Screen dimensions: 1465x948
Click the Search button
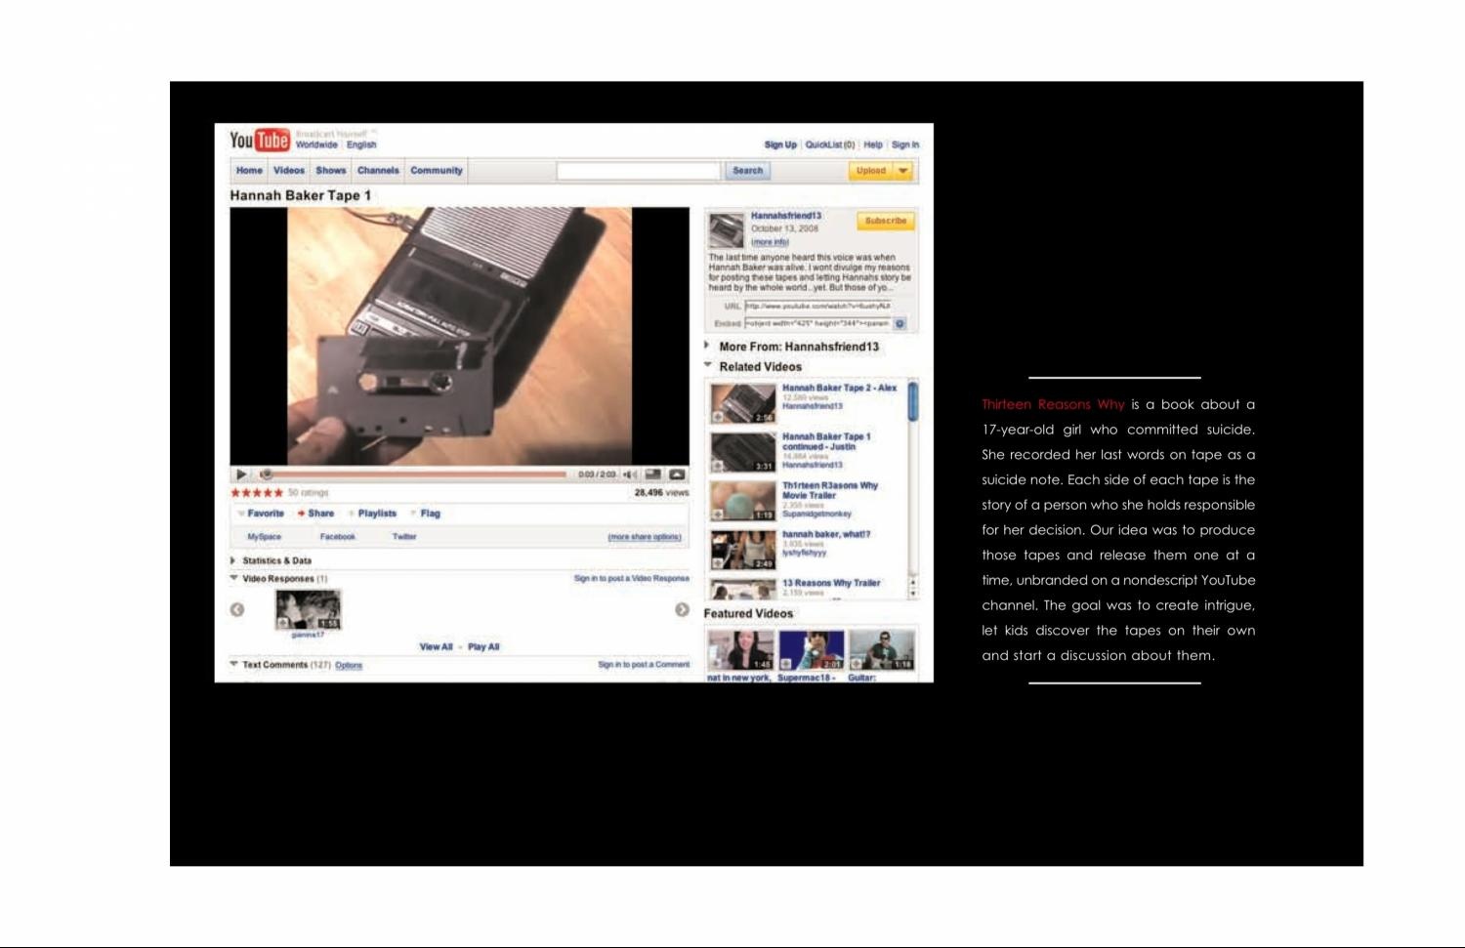(748, 171)
